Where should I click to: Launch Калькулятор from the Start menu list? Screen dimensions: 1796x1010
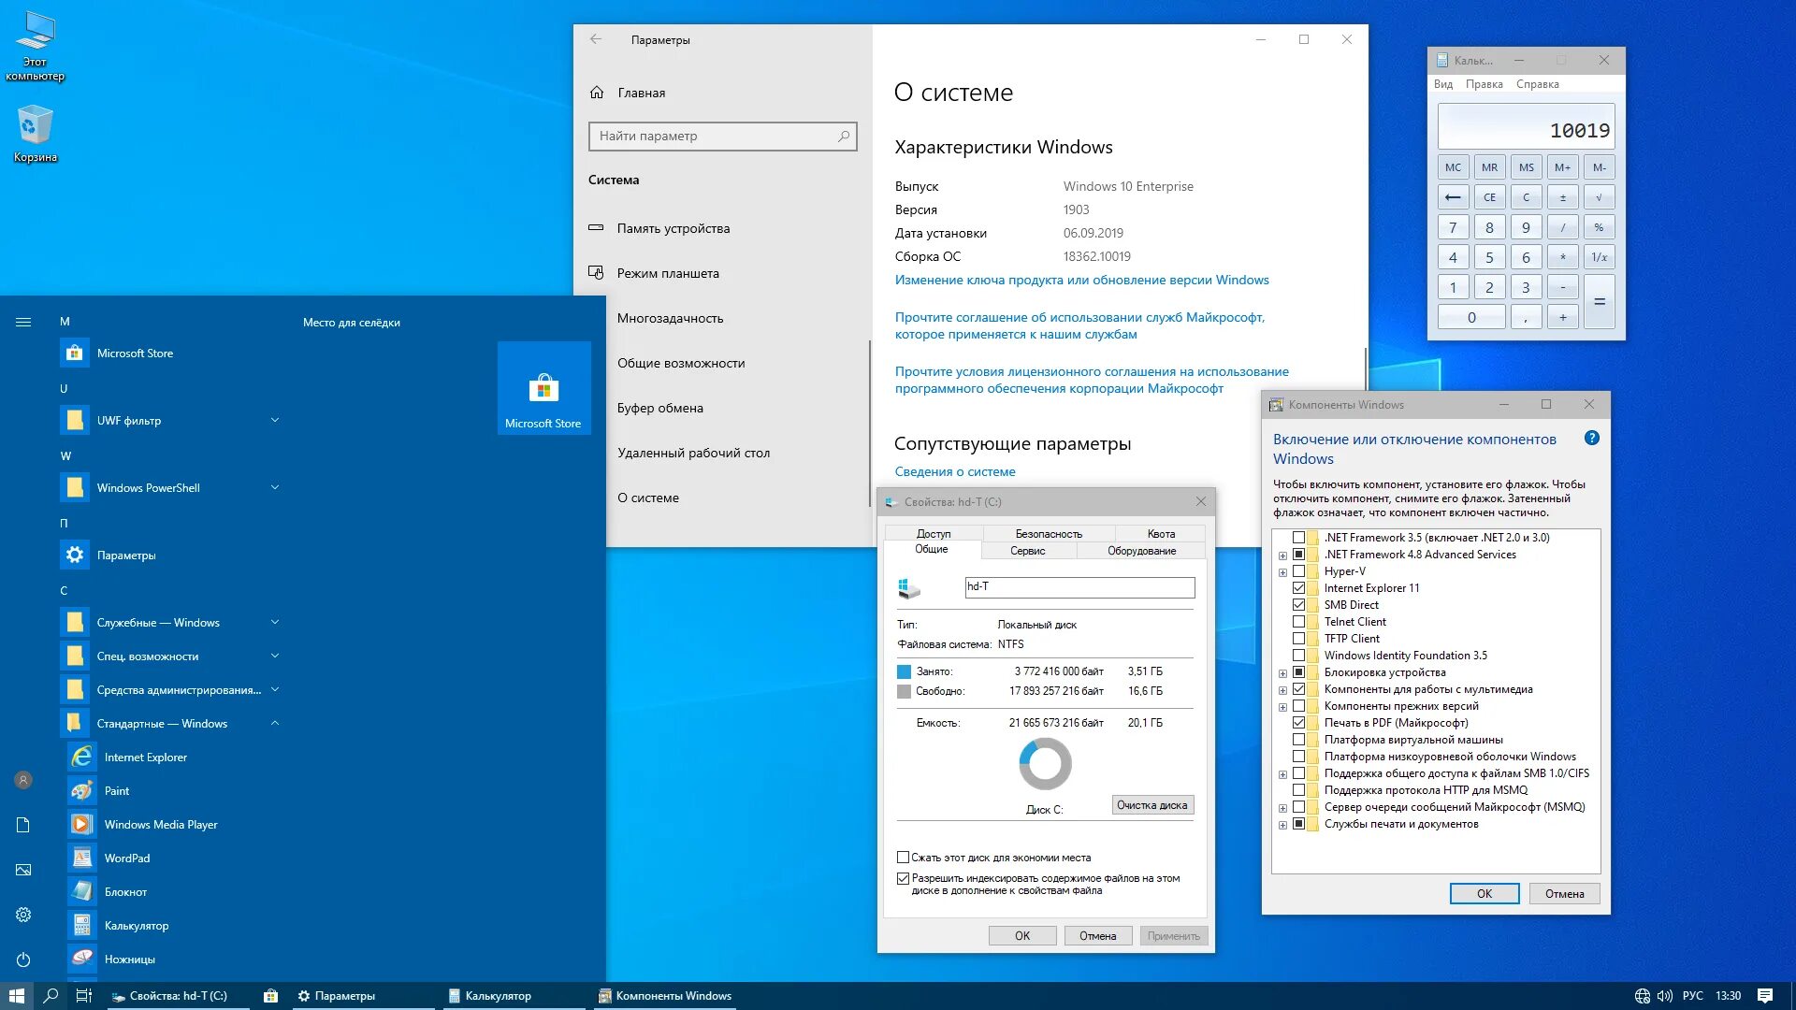tap(137, 925)
